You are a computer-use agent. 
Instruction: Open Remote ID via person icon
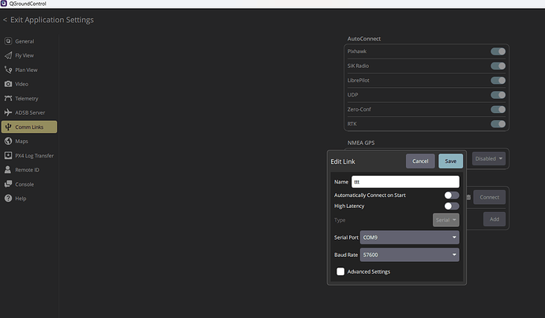(x=8, y=170)
